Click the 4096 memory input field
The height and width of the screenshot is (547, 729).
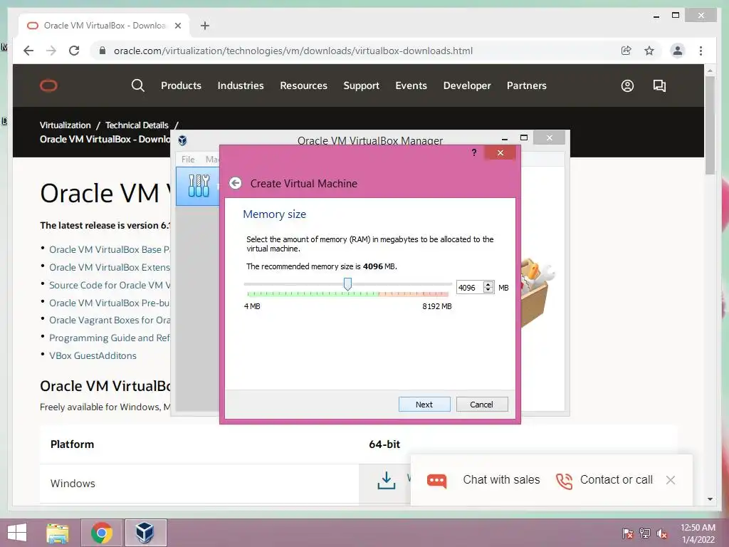(470, 288)
